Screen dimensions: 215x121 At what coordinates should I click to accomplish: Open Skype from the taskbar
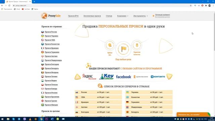[x=13, y=119]
